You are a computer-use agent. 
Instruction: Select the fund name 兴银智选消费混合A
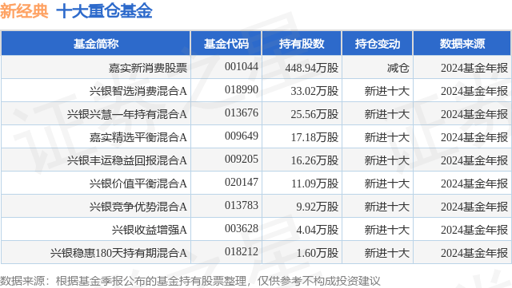[138, 91]
